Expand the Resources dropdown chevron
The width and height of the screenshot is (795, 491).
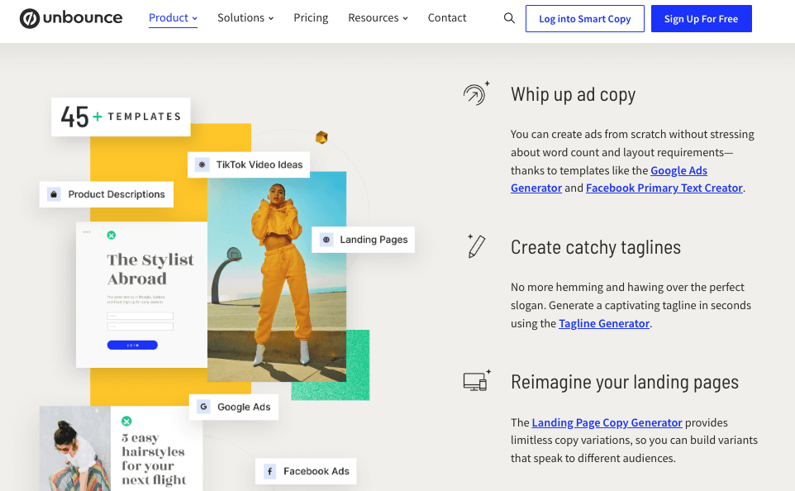tap(405, 19)
